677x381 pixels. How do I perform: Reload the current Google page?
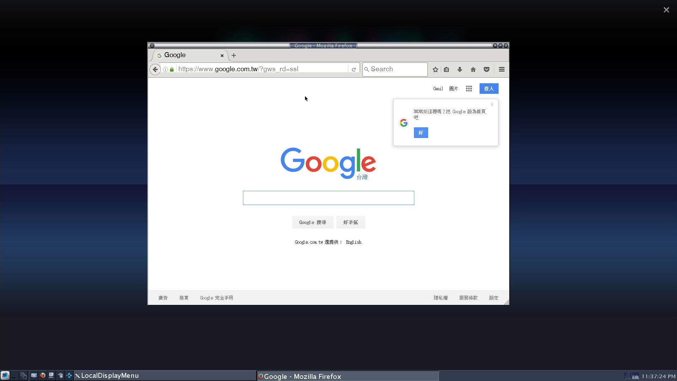coord(354,69)
